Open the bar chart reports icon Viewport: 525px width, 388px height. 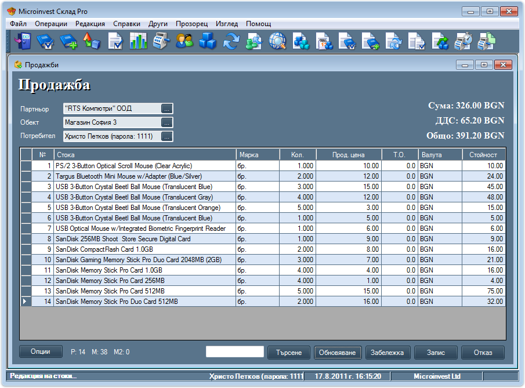tap(138, 41)
